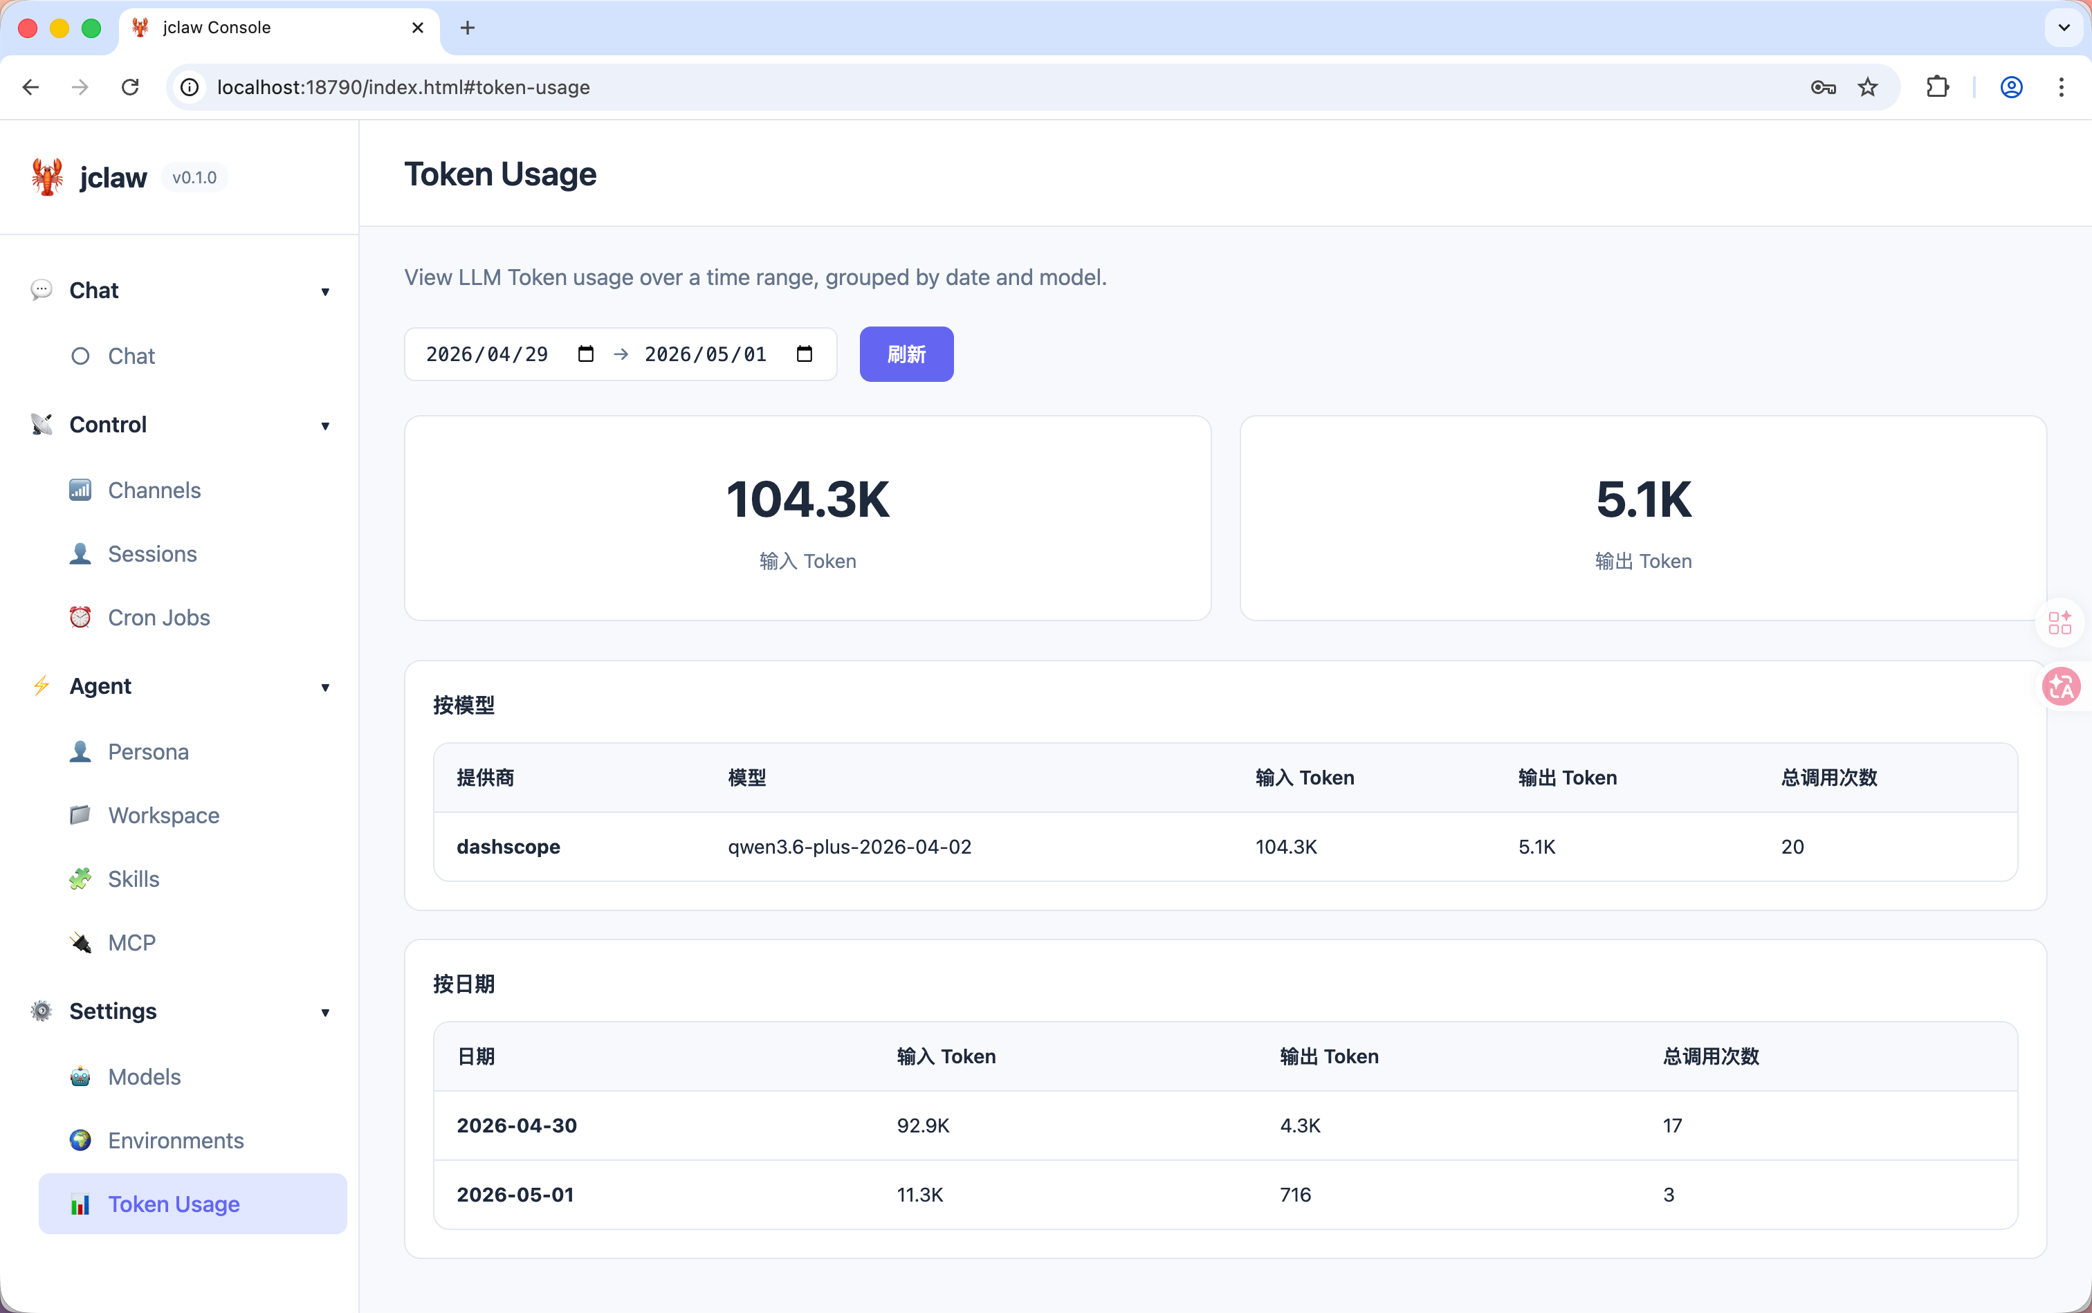Click the end date field 2026/05/01
Viewport: 2092px width, 1313px height.
click(729, 353)
